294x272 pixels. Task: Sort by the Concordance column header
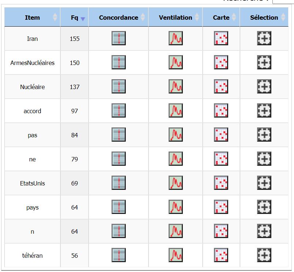tap(118, 17)
